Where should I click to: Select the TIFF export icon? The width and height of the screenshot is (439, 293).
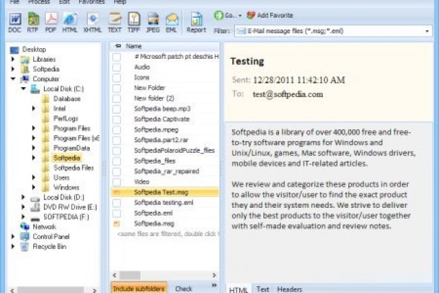click(134, 22)
